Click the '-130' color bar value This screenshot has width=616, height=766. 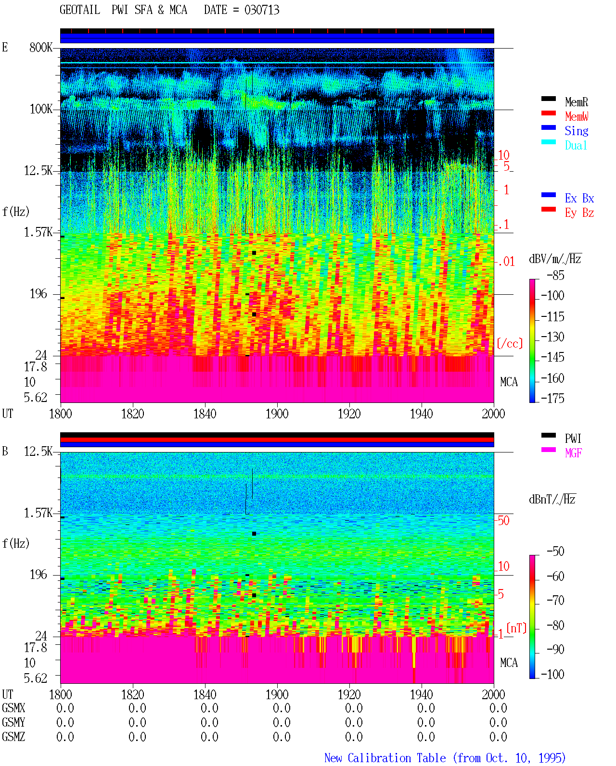pyautogui.click(x=552, y=337)
